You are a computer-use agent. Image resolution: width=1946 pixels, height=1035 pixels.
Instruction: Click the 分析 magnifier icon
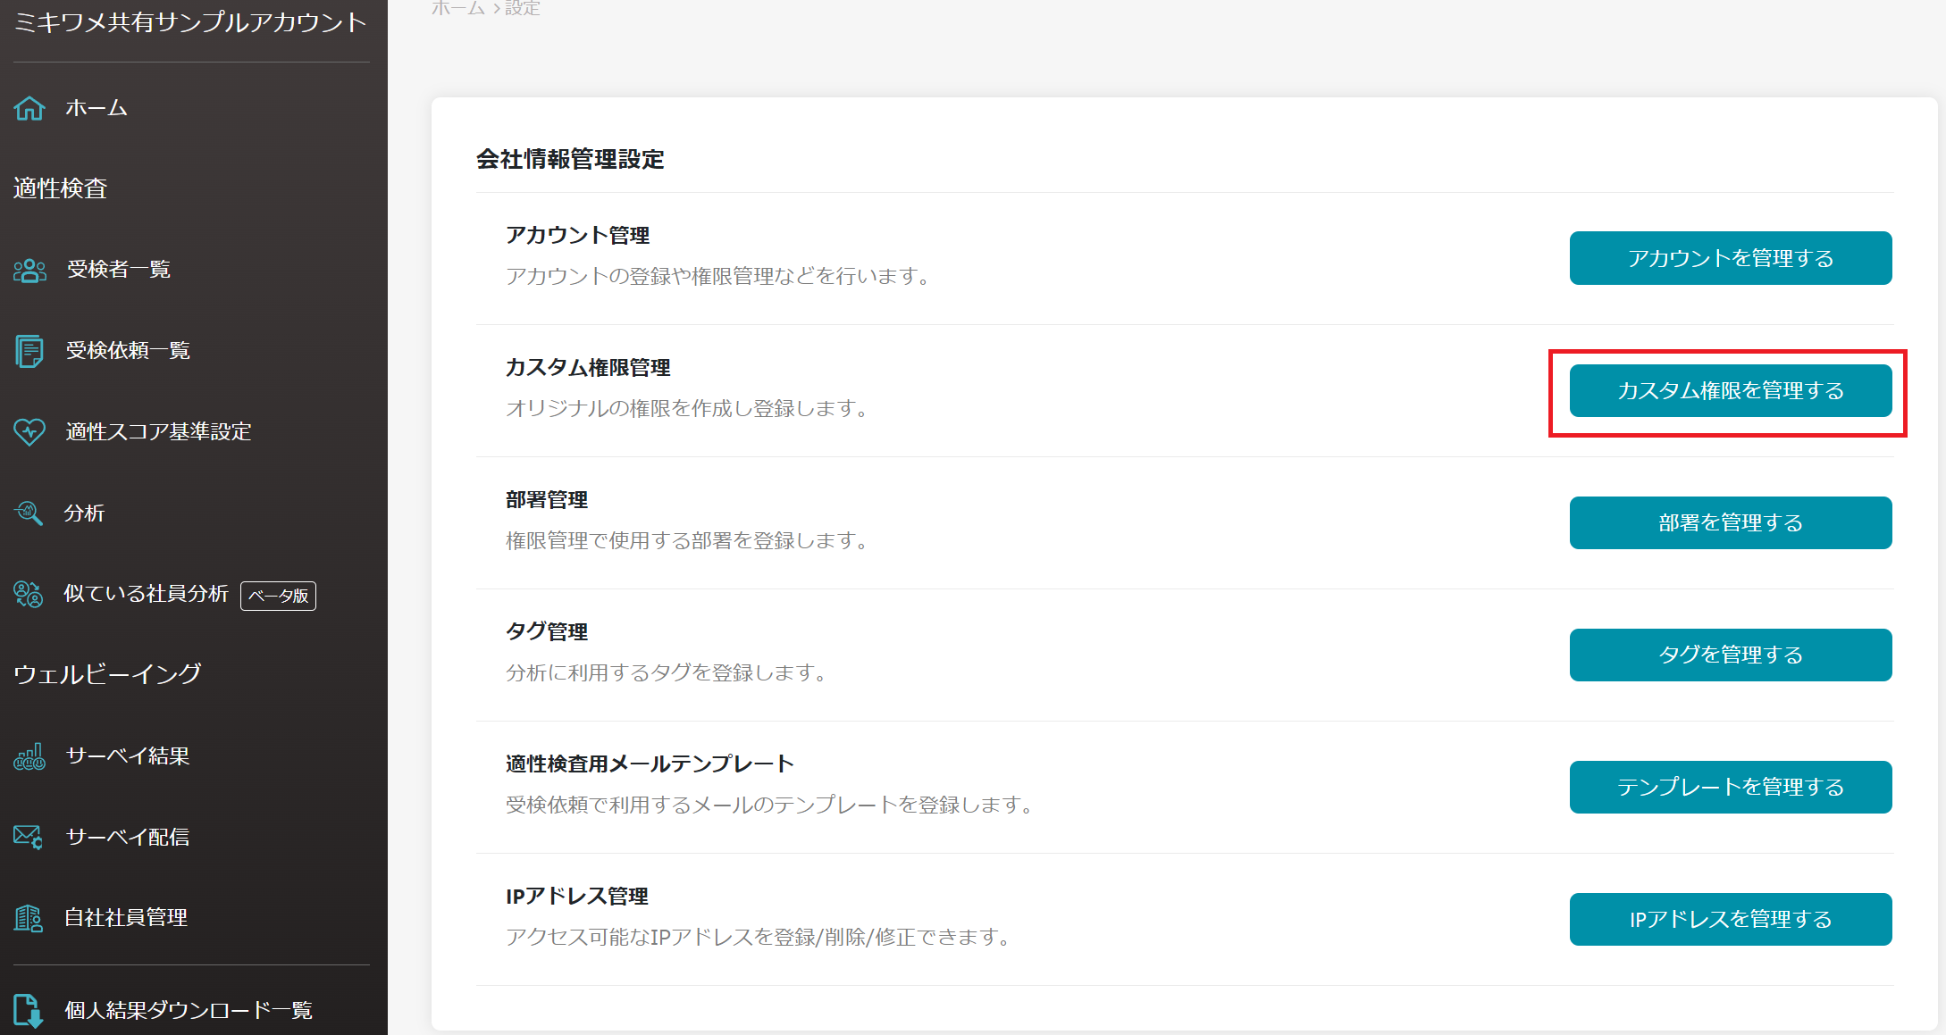(29, 513)
